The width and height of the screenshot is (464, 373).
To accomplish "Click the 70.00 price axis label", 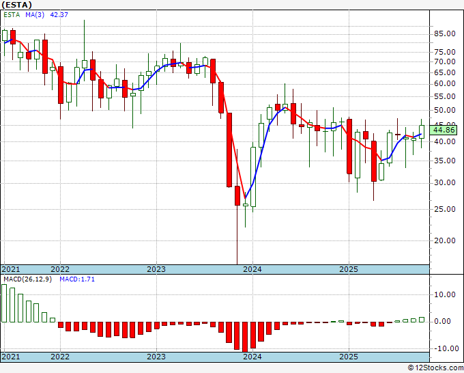I will tap(444, 61).
